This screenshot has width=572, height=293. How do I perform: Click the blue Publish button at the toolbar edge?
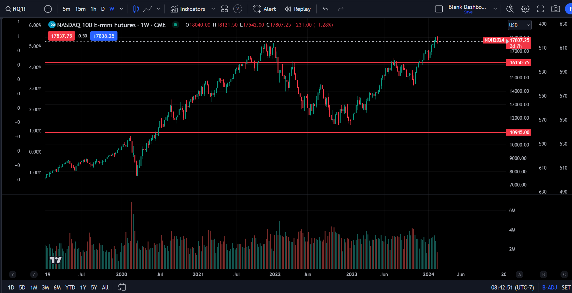(569, 9)
